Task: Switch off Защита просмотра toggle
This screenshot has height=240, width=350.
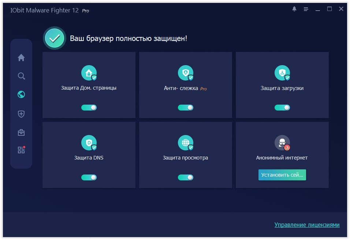Action: click(x=186, y=177)
